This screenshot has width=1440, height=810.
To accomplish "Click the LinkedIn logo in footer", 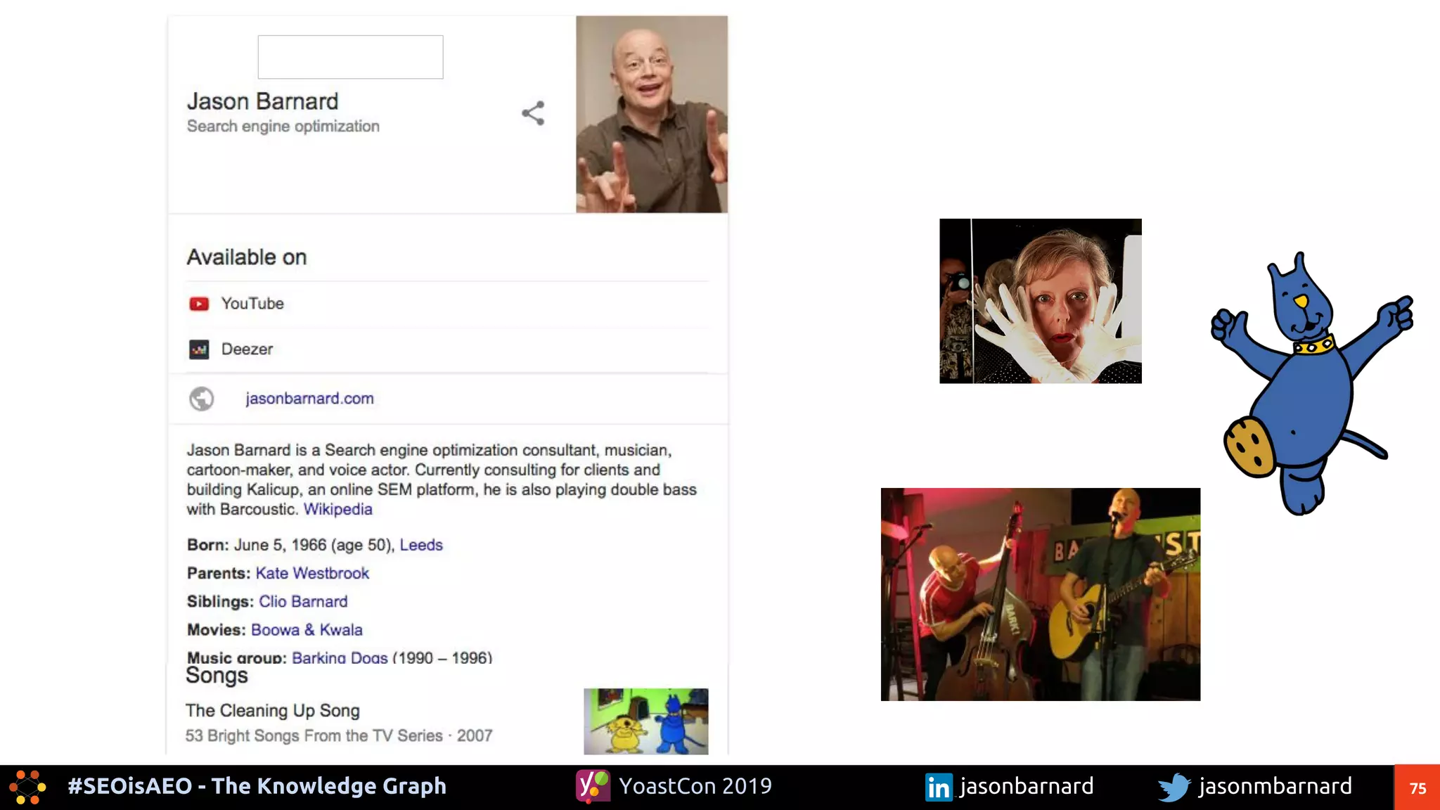I will [x=939, y=787].
